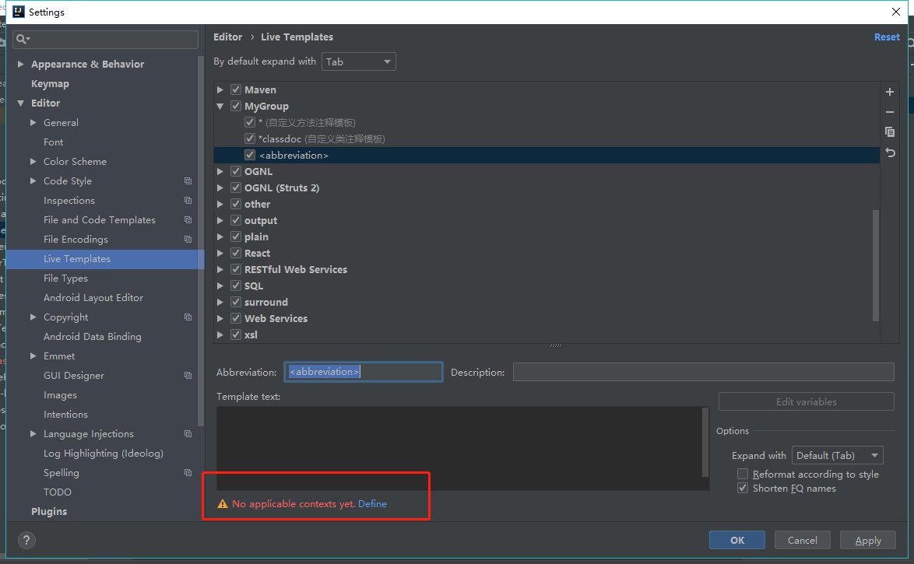Select the Web Services template group row
Image resolution: width=914 pixels, height=564 pixels.
(547, 318)
